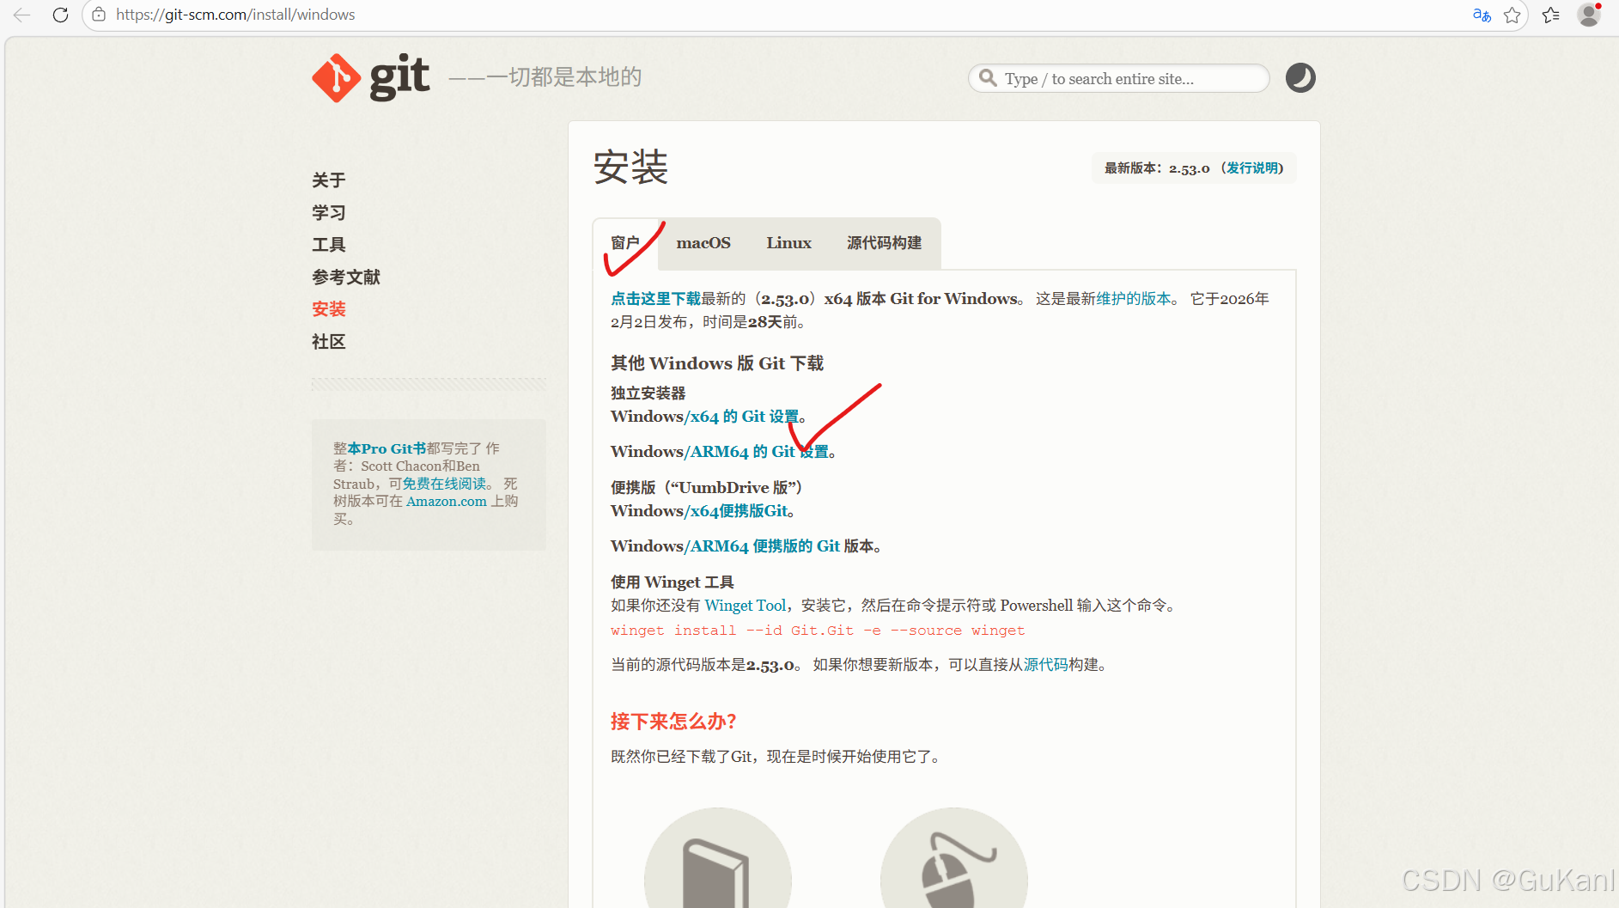Open the Winget Tool link
Screen dimensions: 1619x908
click(745, 606)
